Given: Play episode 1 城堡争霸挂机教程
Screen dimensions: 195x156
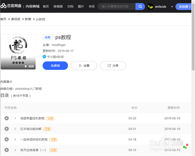Looking at the screenshot, I should click(x=6, y=118).
